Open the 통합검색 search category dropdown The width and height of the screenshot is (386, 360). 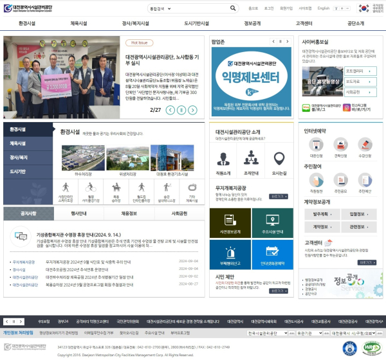pyautogui.click(x=160, y=8)
